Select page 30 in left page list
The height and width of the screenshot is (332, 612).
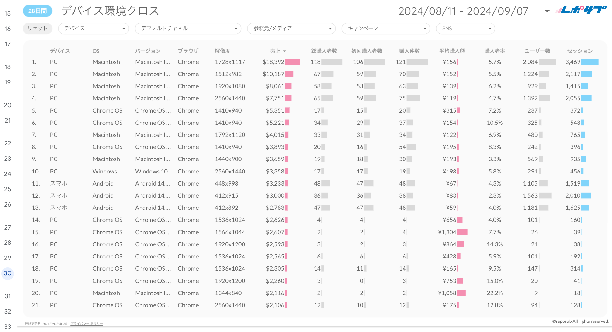pos(8,273)
